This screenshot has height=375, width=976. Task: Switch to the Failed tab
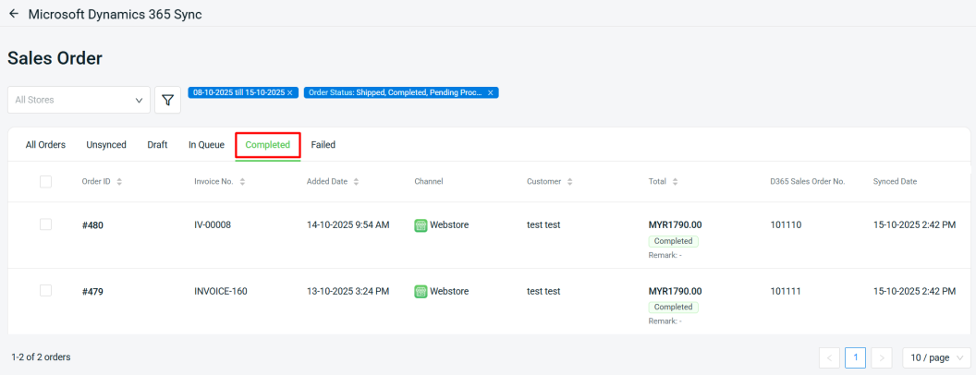tap(323, 145)
